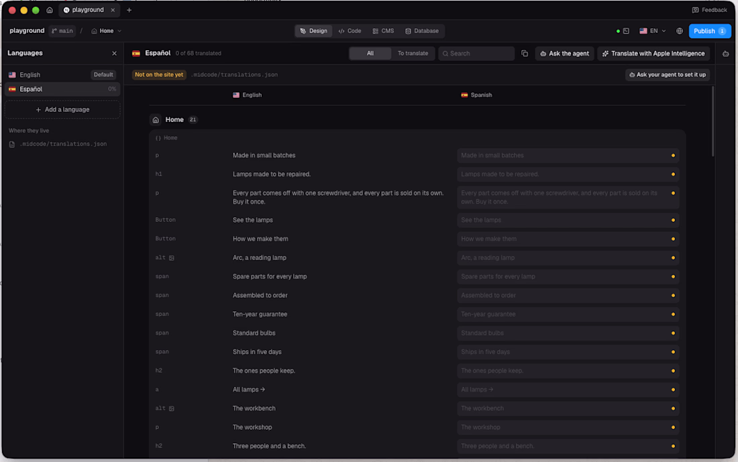The image size is (738, 462).
Task: Switch to the CMS tab
Action: coord(383,31)
